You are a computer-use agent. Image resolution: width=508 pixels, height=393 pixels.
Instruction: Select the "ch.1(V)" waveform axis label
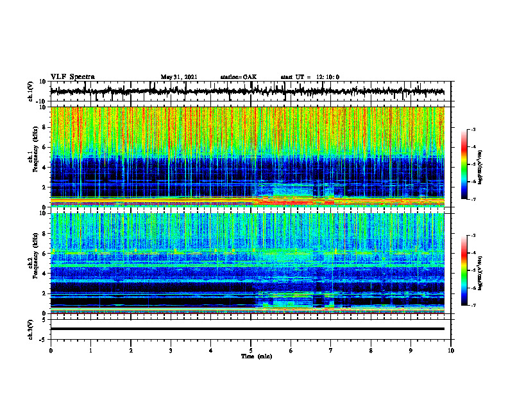pyautogui.click(x=31, y=91)
